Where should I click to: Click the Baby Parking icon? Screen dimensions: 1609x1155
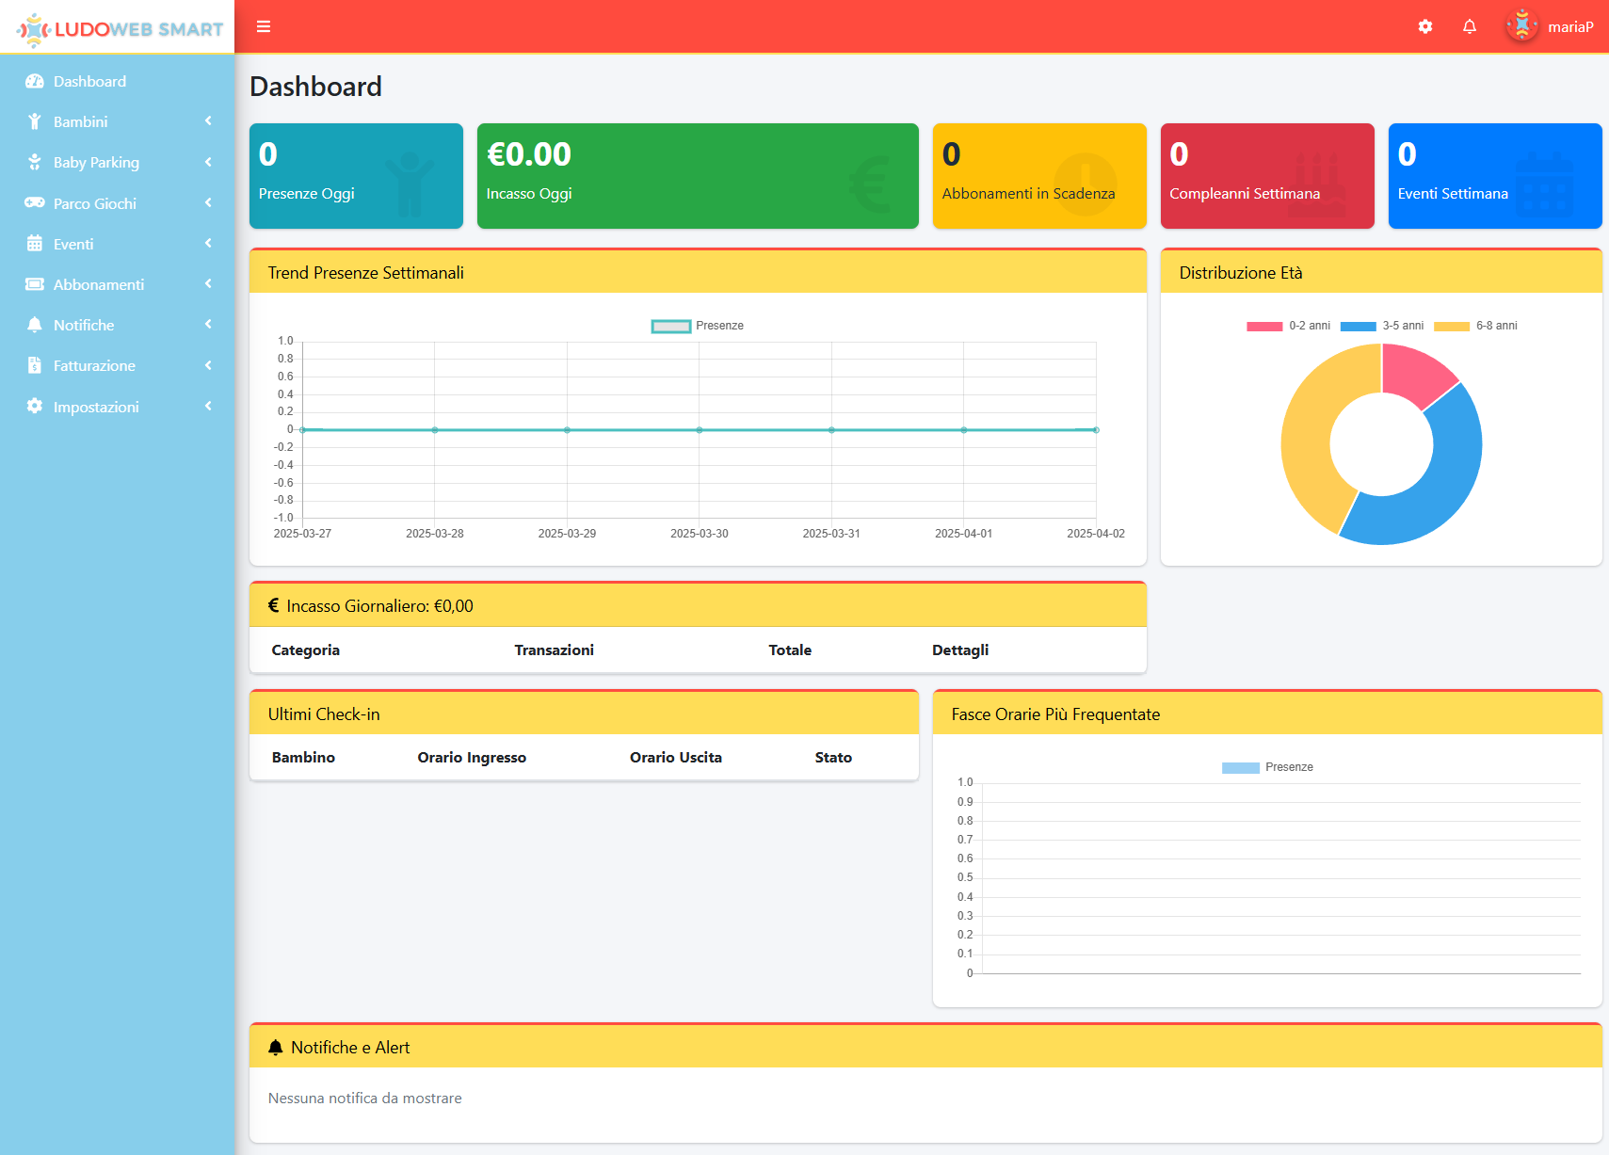(x=35, y=162)
